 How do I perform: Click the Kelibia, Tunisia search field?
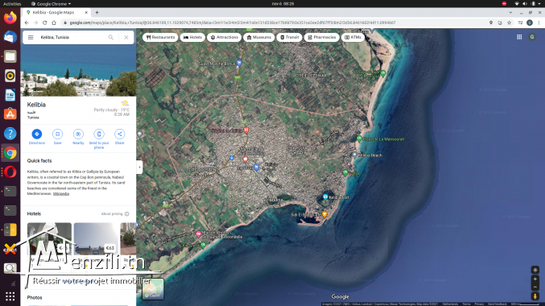tap(72, 37)
